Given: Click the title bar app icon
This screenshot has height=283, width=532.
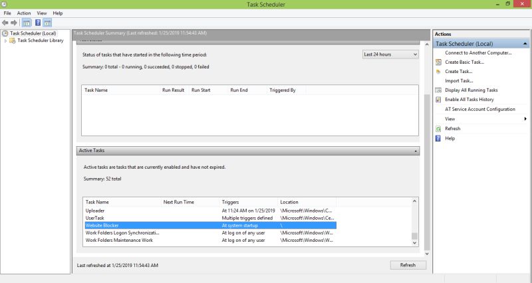Looking at the screenshot, I should click(x=4, y=4).
